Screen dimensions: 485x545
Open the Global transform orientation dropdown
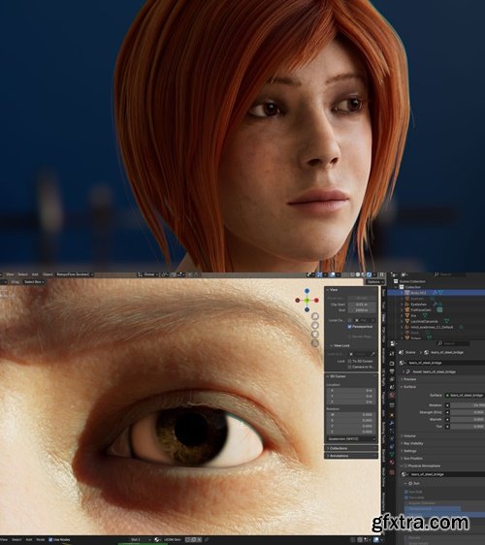click(148, 274)
